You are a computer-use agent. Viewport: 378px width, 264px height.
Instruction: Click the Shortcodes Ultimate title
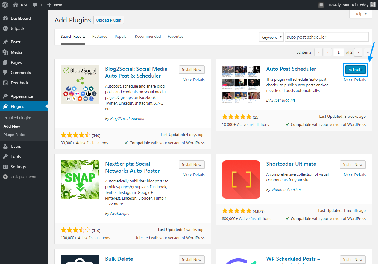point(291,164)
